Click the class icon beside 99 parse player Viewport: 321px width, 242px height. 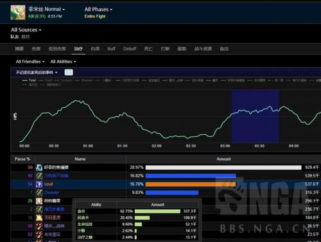point(39,168)
